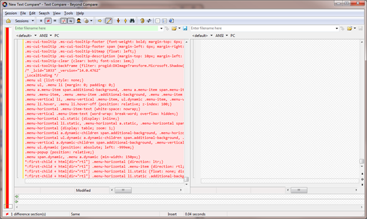This screenshot has height=219, width=367.
Task: Open the Help menu
Action: click(x=80, y=13)
